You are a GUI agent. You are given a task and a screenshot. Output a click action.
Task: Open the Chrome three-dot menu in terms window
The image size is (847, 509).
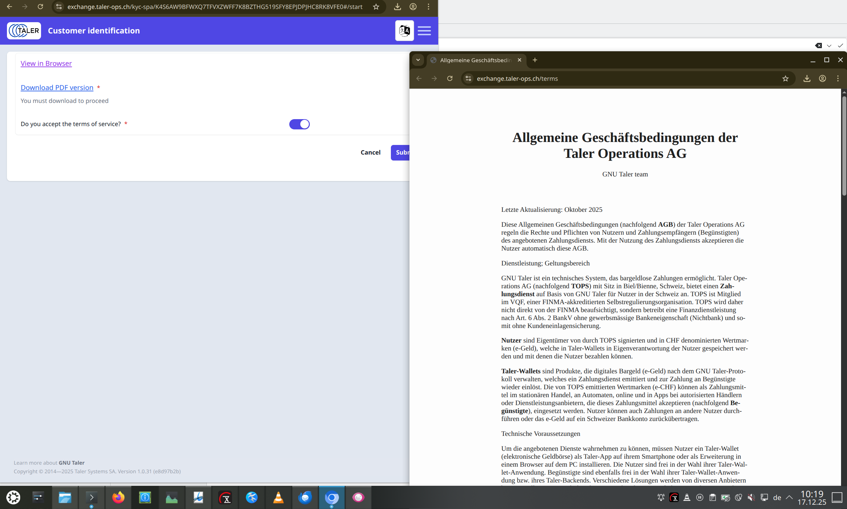(x=838, y=78)
